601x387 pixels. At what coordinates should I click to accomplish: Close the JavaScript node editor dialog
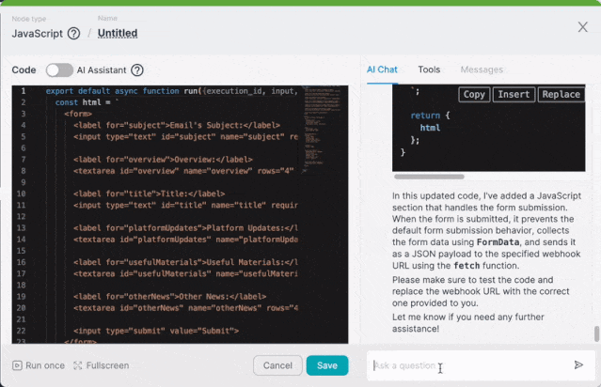pos(582,27)
